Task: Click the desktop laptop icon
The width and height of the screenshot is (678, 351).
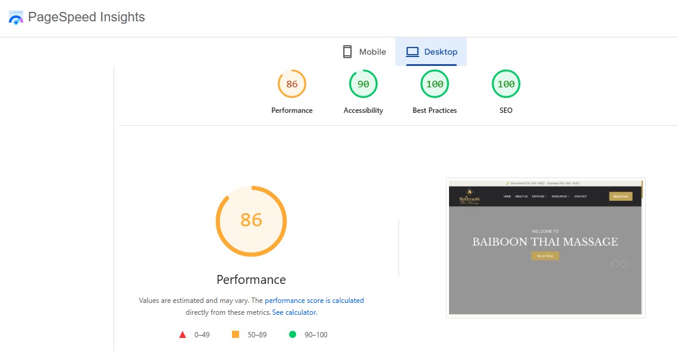Action: [413, 52]
